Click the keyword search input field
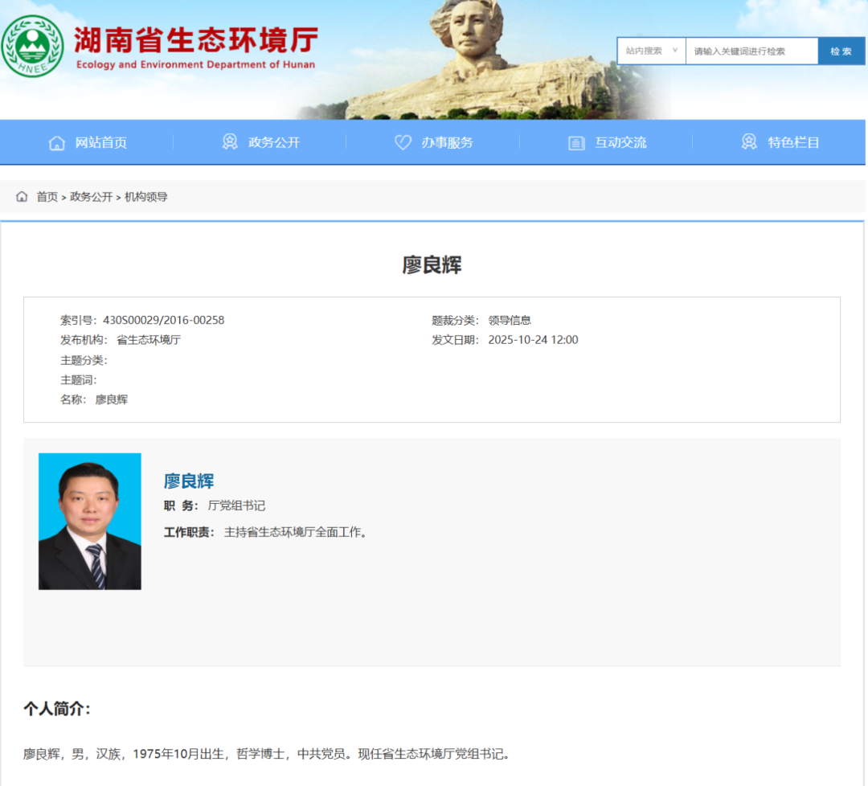Viewport: 868px width, 786px height. (750, 51)
